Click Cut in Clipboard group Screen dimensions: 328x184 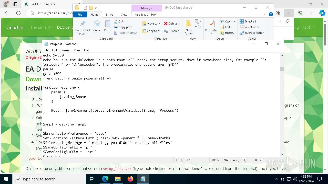click(x=119, y=21)
